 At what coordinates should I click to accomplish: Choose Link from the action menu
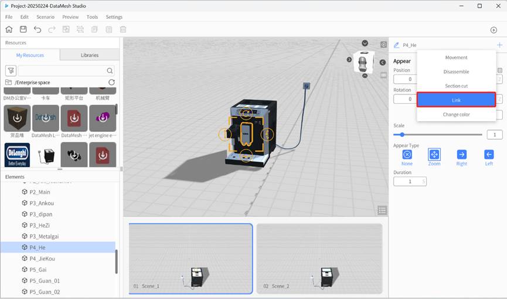tap(456, 100)
